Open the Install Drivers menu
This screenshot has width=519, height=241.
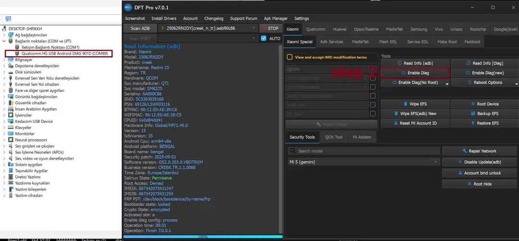pos(164,19)
